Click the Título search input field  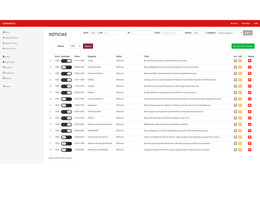pyautogui.click(x=173, y=33)
